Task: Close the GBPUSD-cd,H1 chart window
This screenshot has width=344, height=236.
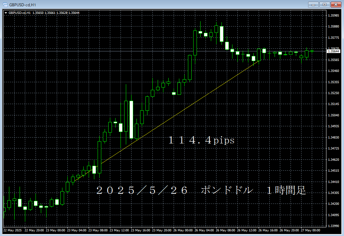Action: tap(336, 5)
